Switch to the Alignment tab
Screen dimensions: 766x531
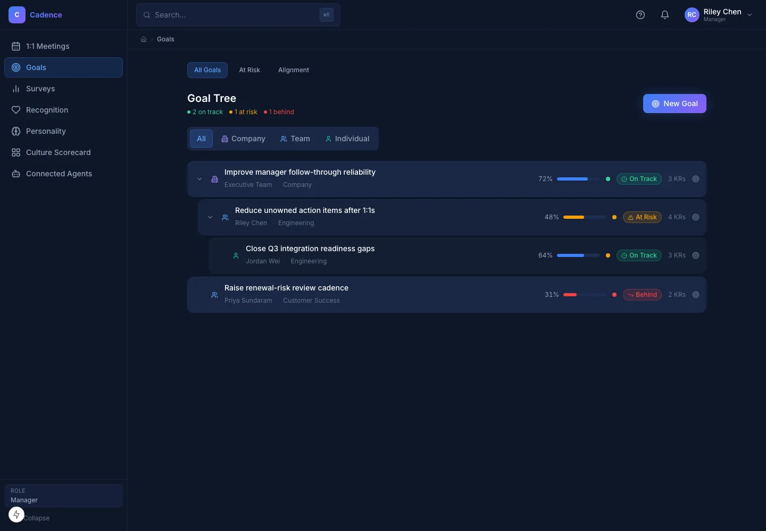pyautogui.click(x=294, y=70)
